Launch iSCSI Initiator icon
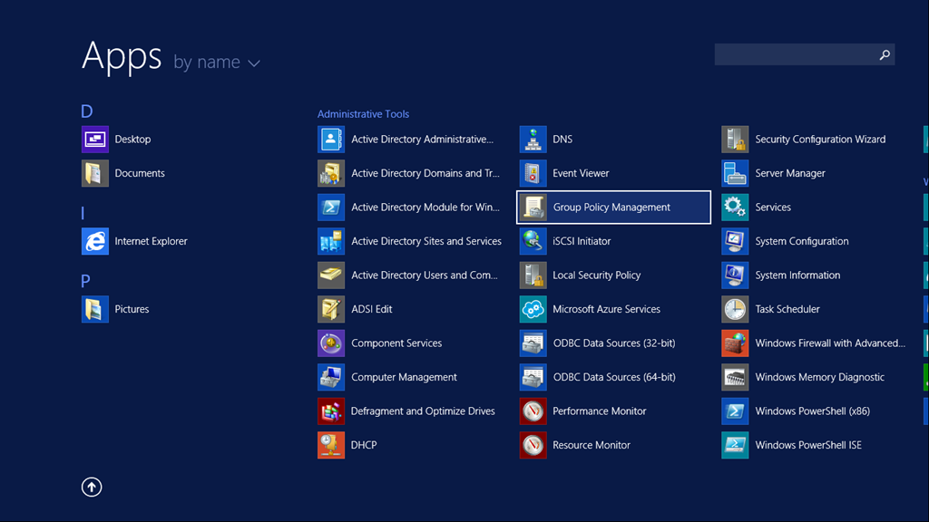 pyautogui.click(x=533, y=241)
